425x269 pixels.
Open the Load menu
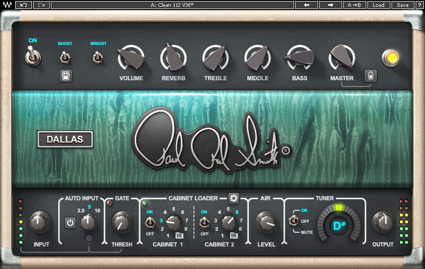point(378,5)
